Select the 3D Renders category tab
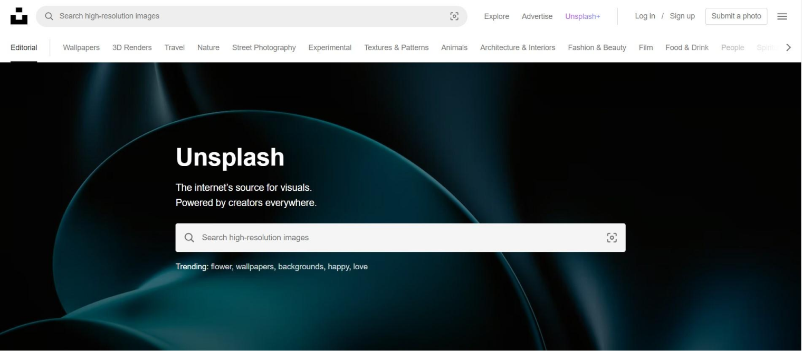The image size is (802, 351). [132, 47]
